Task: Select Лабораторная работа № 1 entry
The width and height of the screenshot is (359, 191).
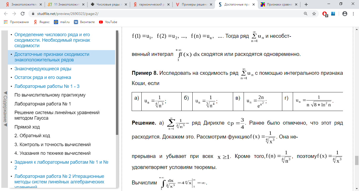Action: (x=43, y=104)
